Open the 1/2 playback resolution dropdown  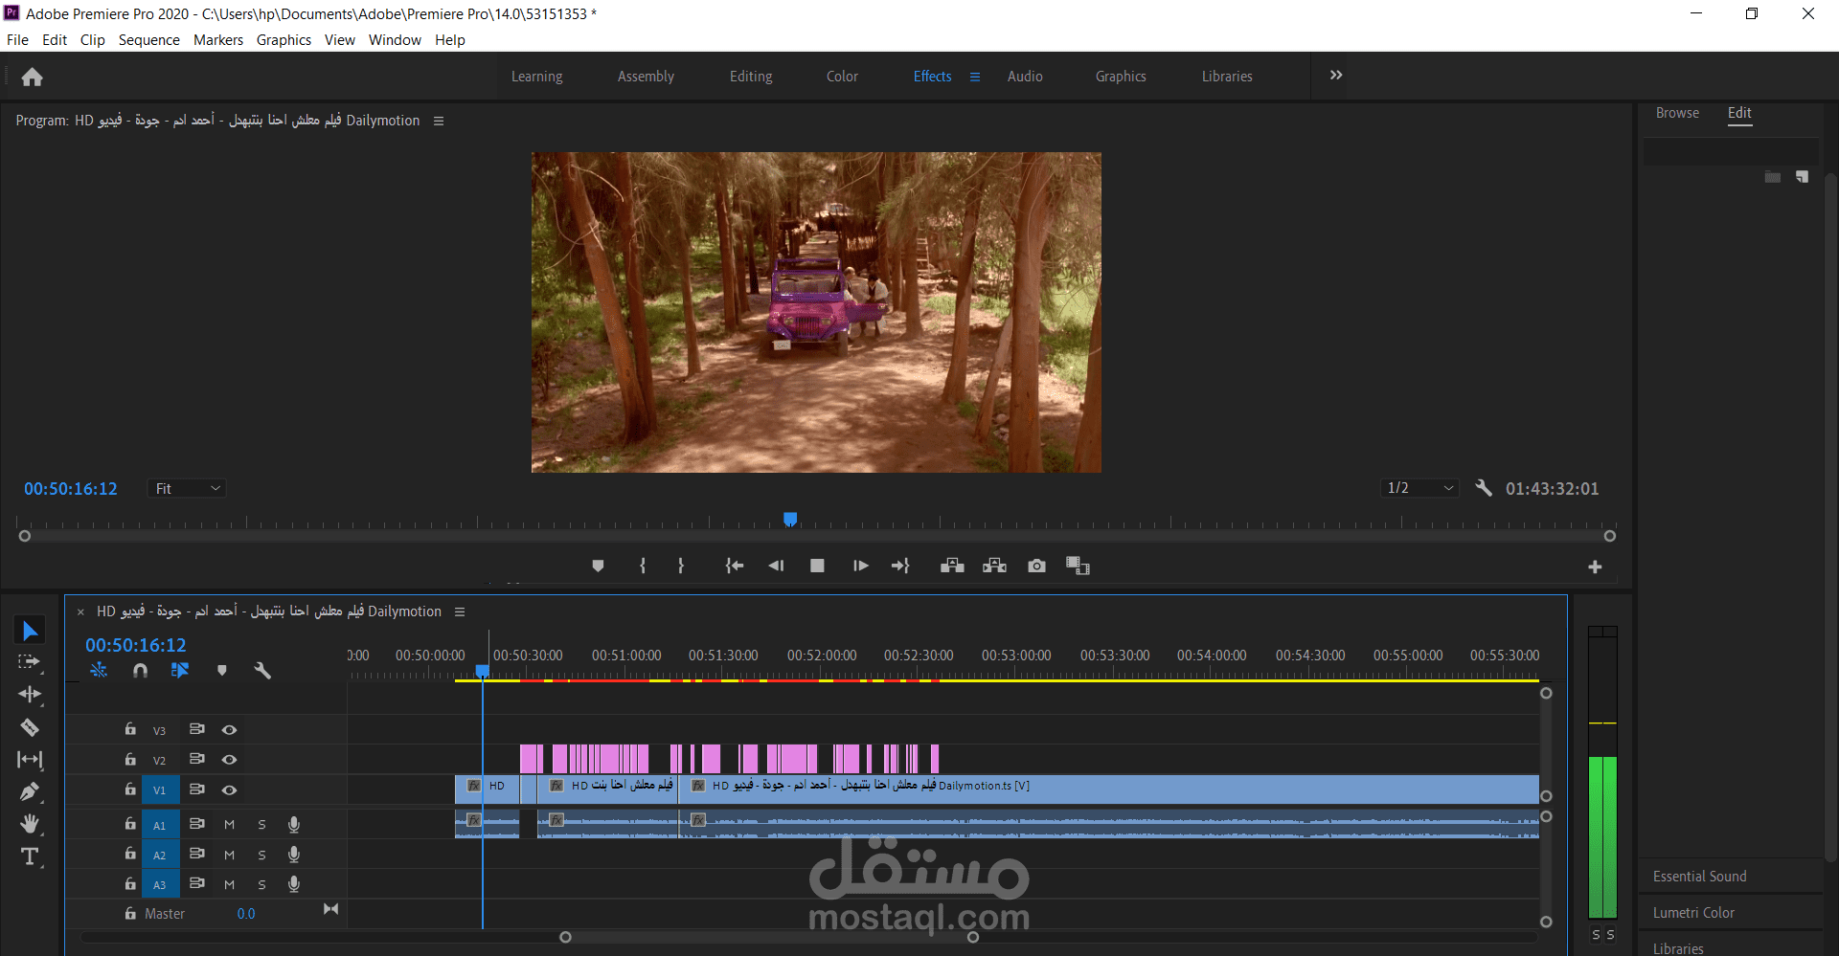point(1419,488)
